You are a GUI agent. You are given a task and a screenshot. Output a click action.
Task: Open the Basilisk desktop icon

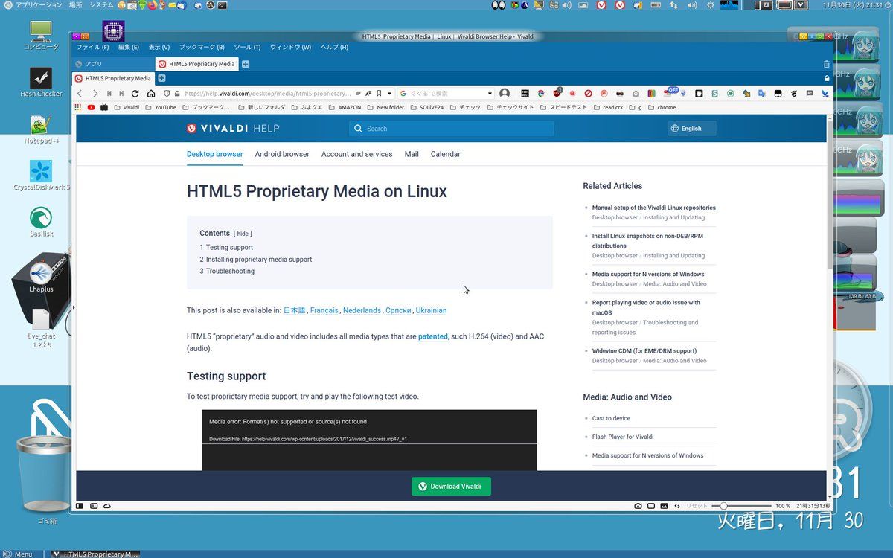[x=41, y=222]
